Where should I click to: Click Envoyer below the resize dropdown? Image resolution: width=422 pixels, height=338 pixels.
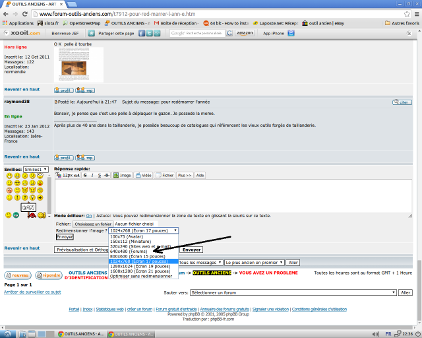pos(65,236)
